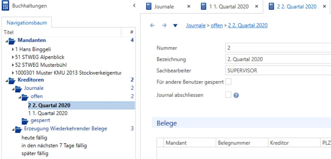
Task: Sort by the Titel column header
Action: click(x=61, y=32)
